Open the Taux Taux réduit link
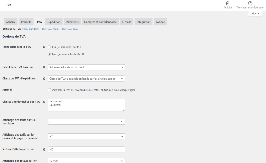 point(51,29)
